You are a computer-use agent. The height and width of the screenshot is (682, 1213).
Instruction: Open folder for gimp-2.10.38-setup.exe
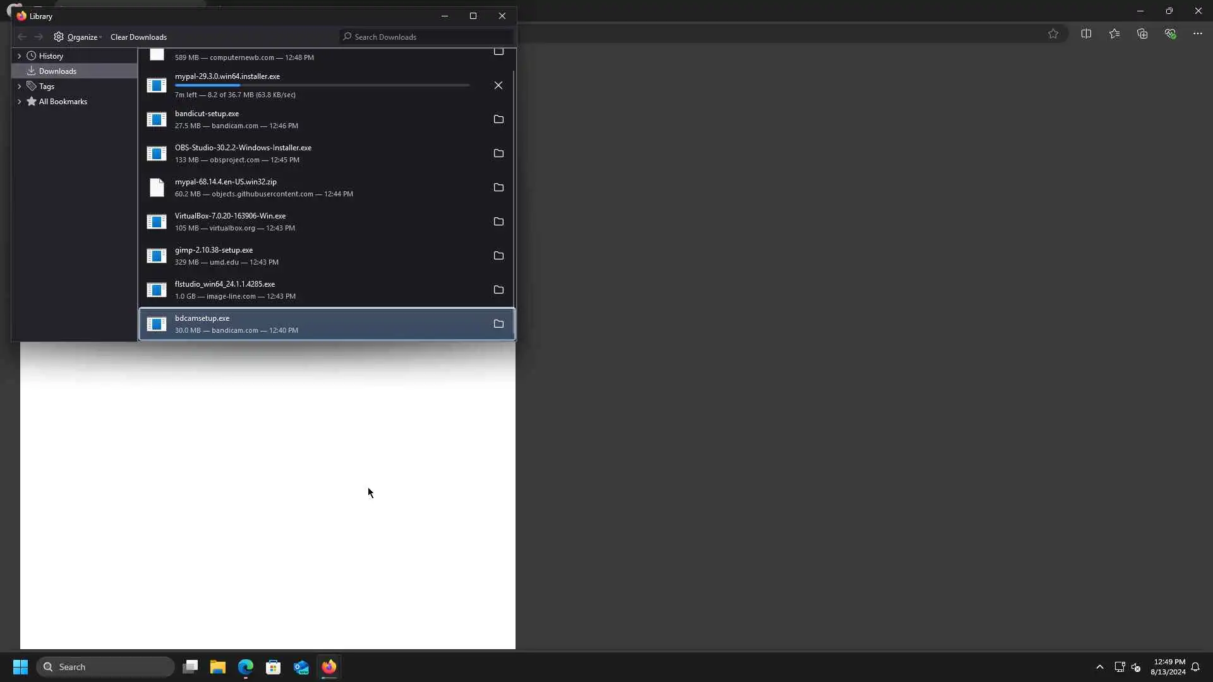pos(498,256)
